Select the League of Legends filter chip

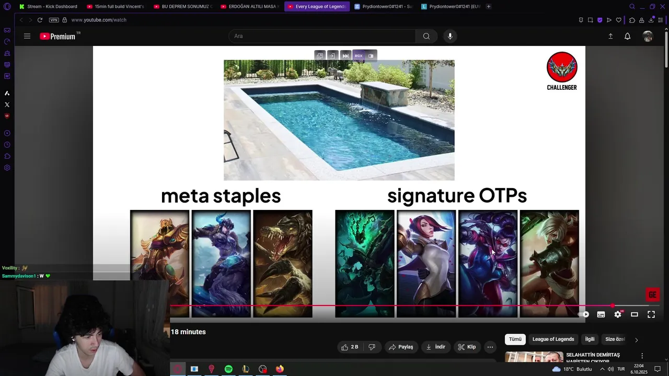click(553, 339)
